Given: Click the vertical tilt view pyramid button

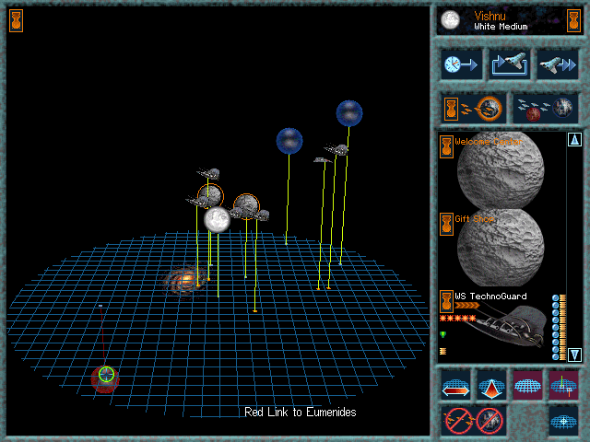Looking at the screenshot, I should 491,386.
